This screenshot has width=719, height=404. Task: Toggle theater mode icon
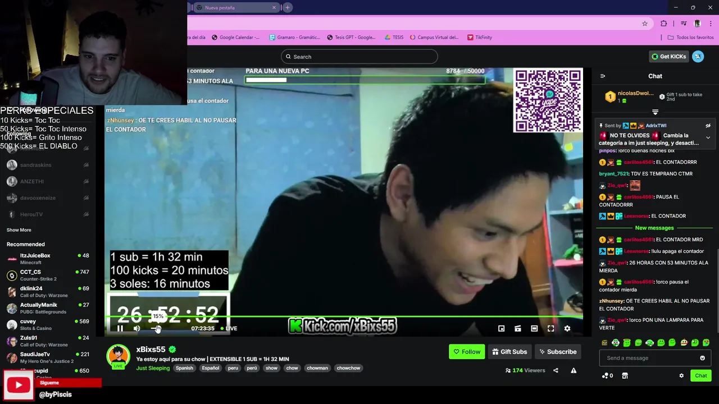(x=534, y=328)
